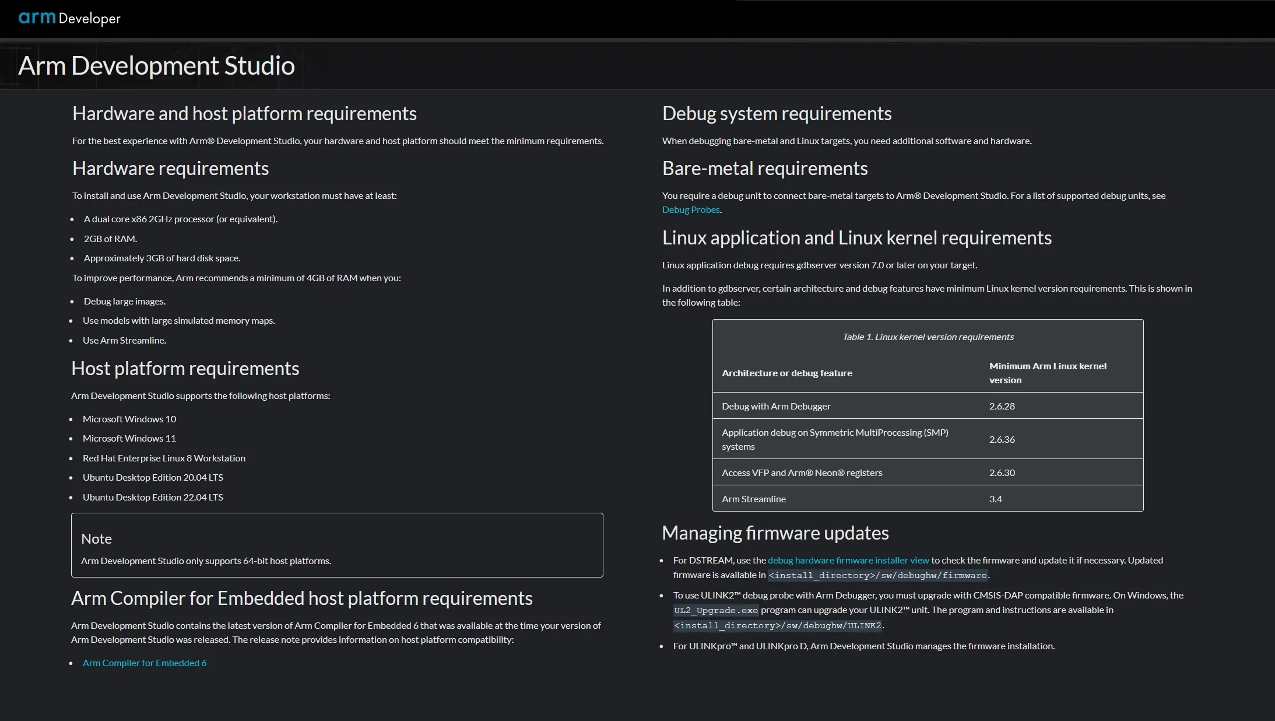Viewport: 1275px width, 721px height.
Task: Click Arm Compiler for Embedded host platform requirements heading
Action: (302, 598)
